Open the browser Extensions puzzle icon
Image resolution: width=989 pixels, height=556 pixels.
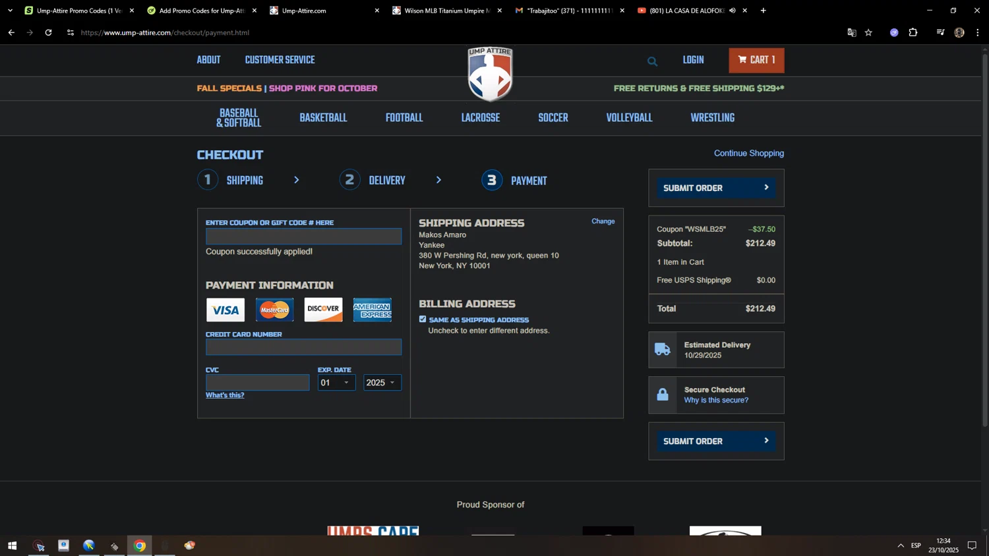[x=913, y=32]
